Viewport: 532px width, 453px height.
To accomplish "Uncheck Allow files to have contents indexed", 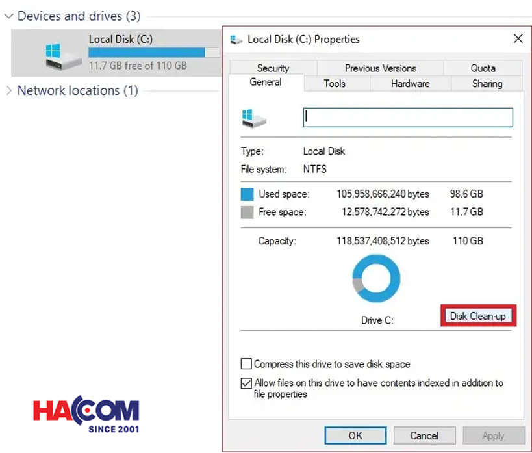I will point(246,383).
